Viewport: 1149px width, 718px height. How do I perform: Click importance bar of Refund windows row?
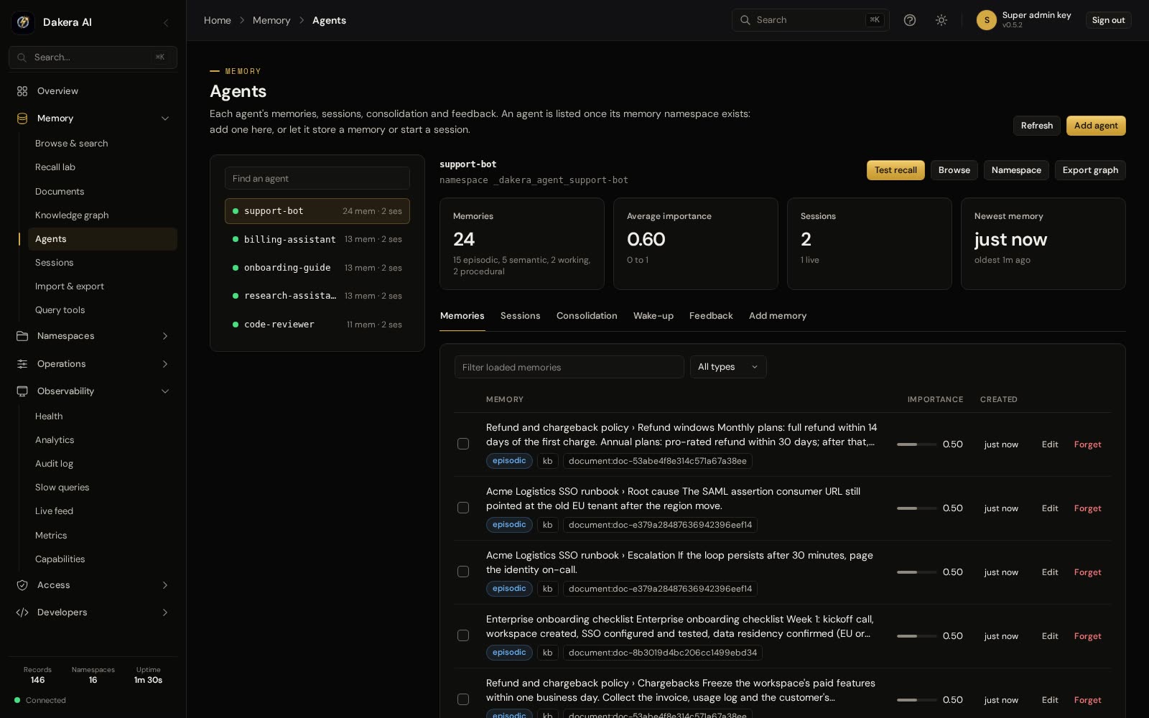pyautogui.click(x=917, y=444)
